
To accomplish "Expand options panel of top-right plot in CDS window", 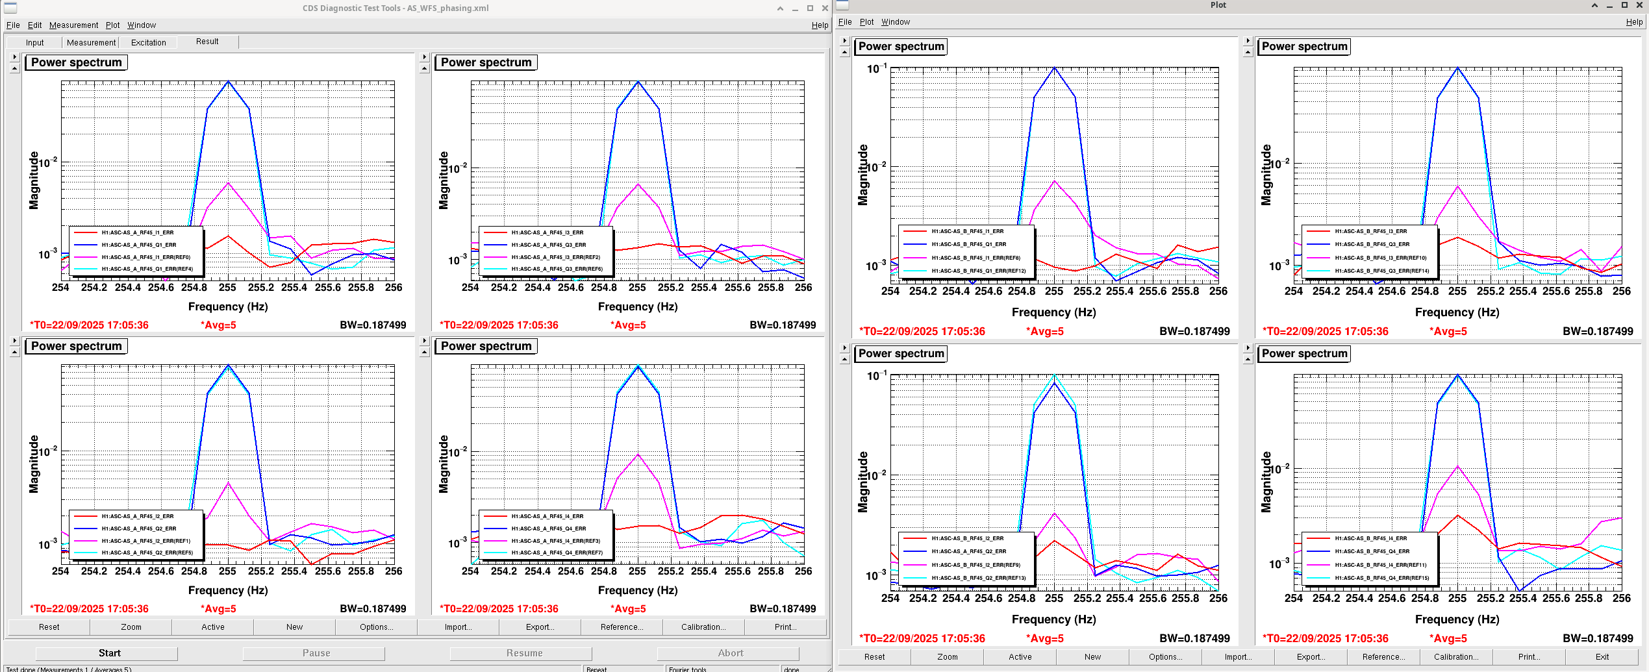I will point(425,57).
